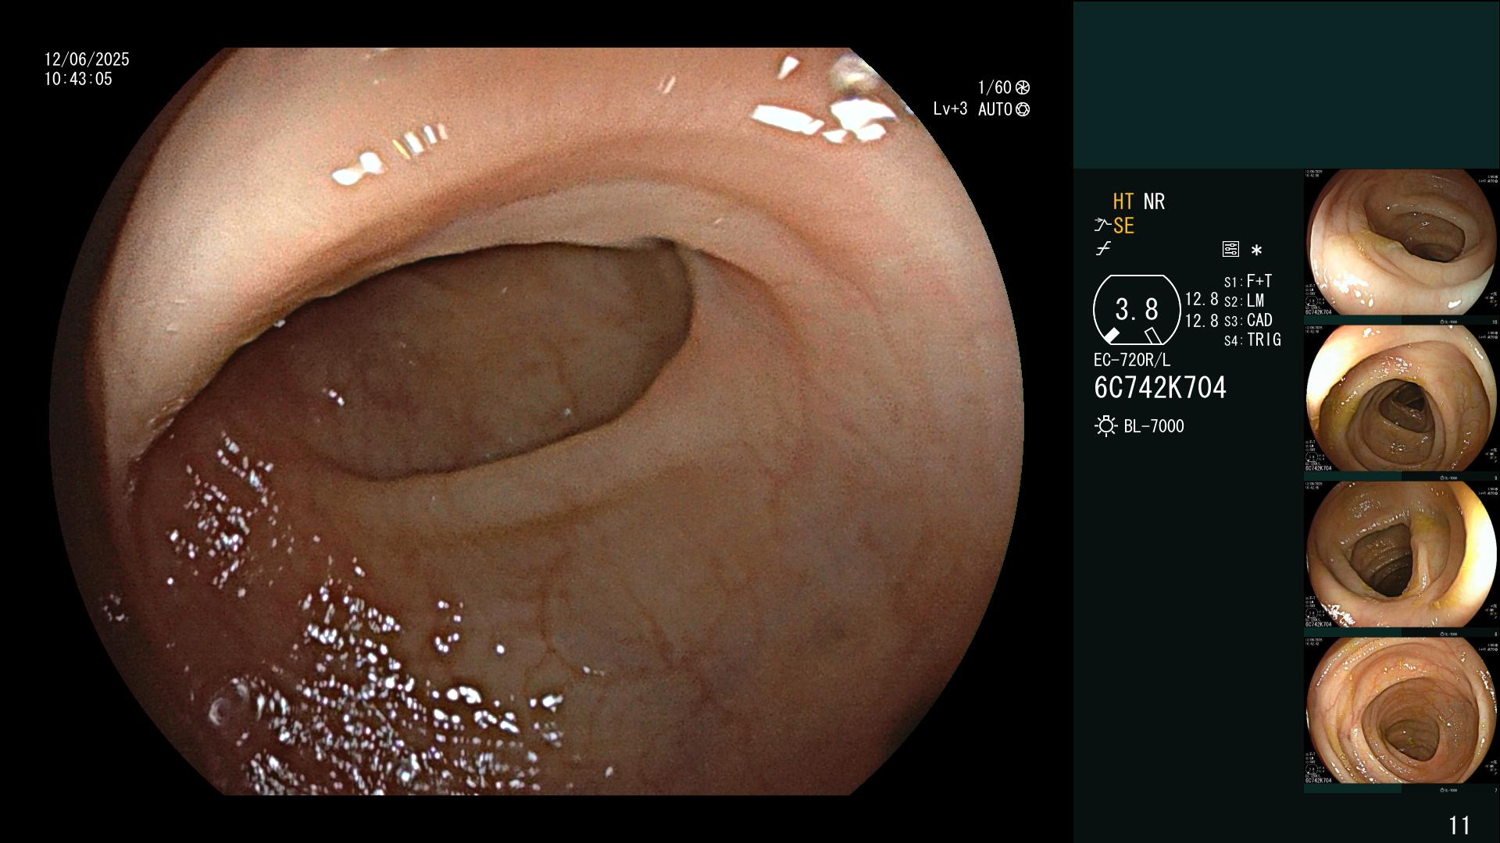Click the S4: TRIG switch assignment
1500x843 pixels.
pos(1253,340)
